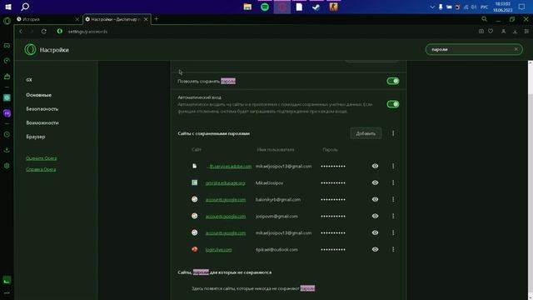Open tab search magnifier icon

pyautogui.click(x=484, y=19)
